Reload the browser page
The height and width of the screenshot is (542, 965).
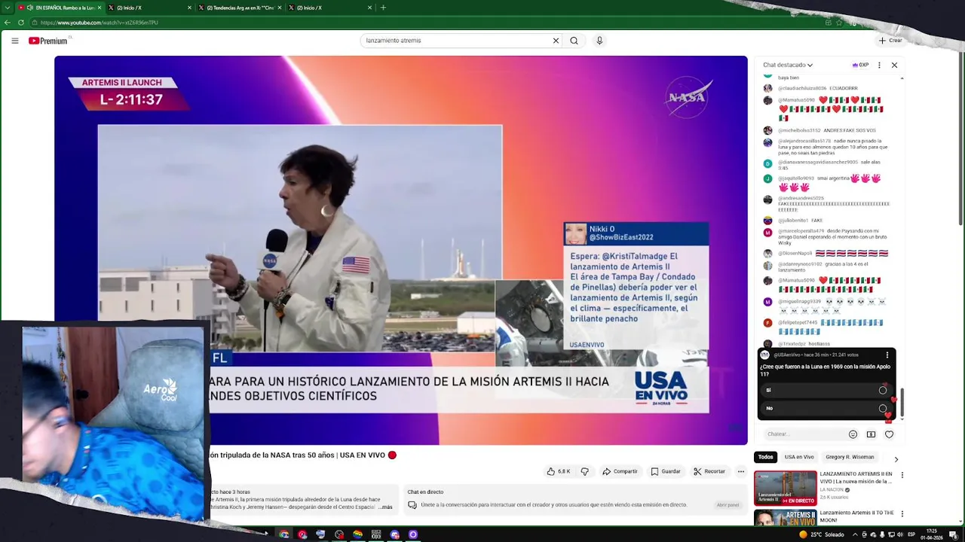(20, 23)
